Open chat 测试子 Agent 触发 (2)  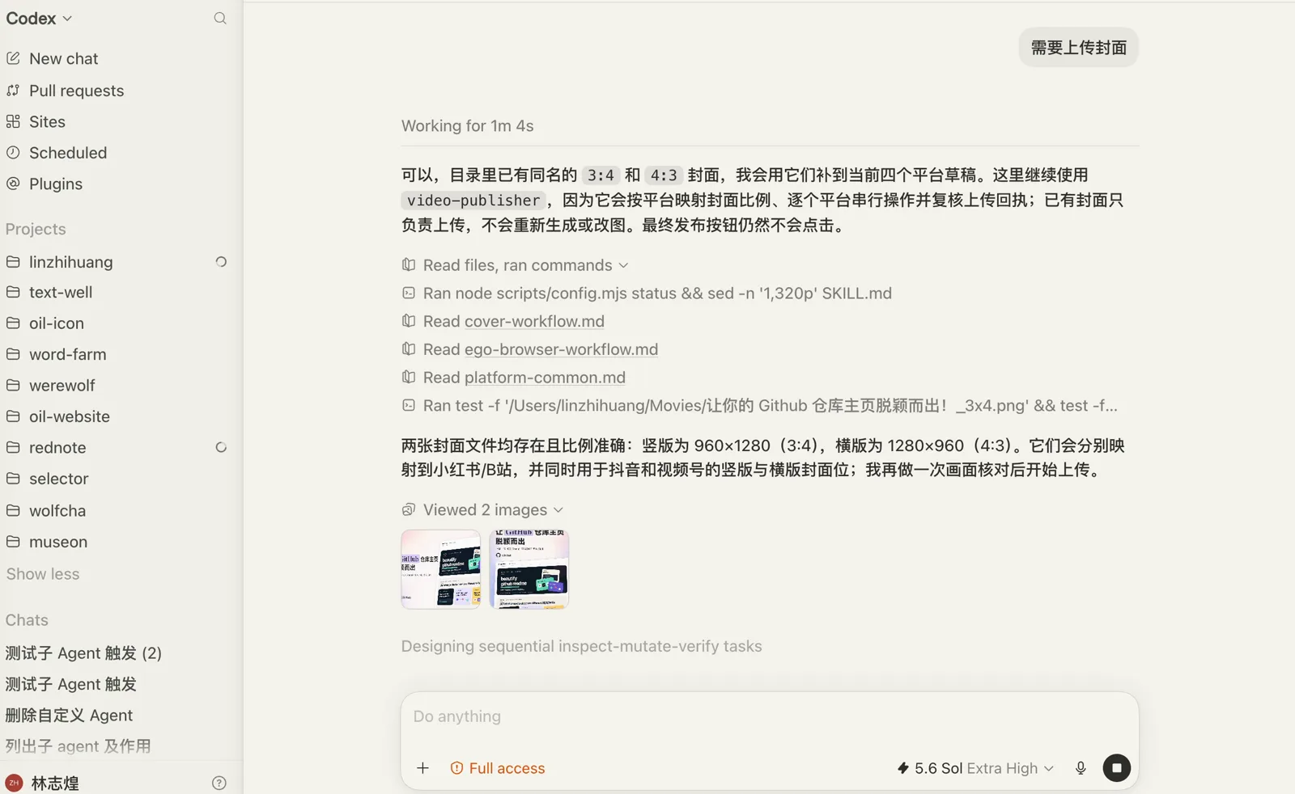(83, 653)
